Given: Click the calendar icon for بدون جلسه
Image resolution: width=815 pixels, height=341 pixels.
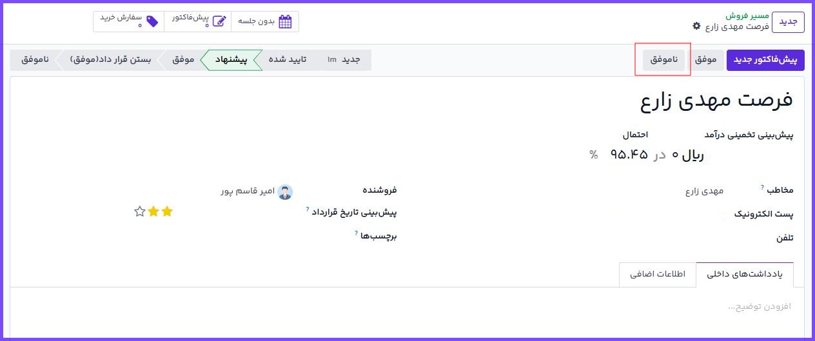Looking at the screenshot, I should tap(285, 21).
